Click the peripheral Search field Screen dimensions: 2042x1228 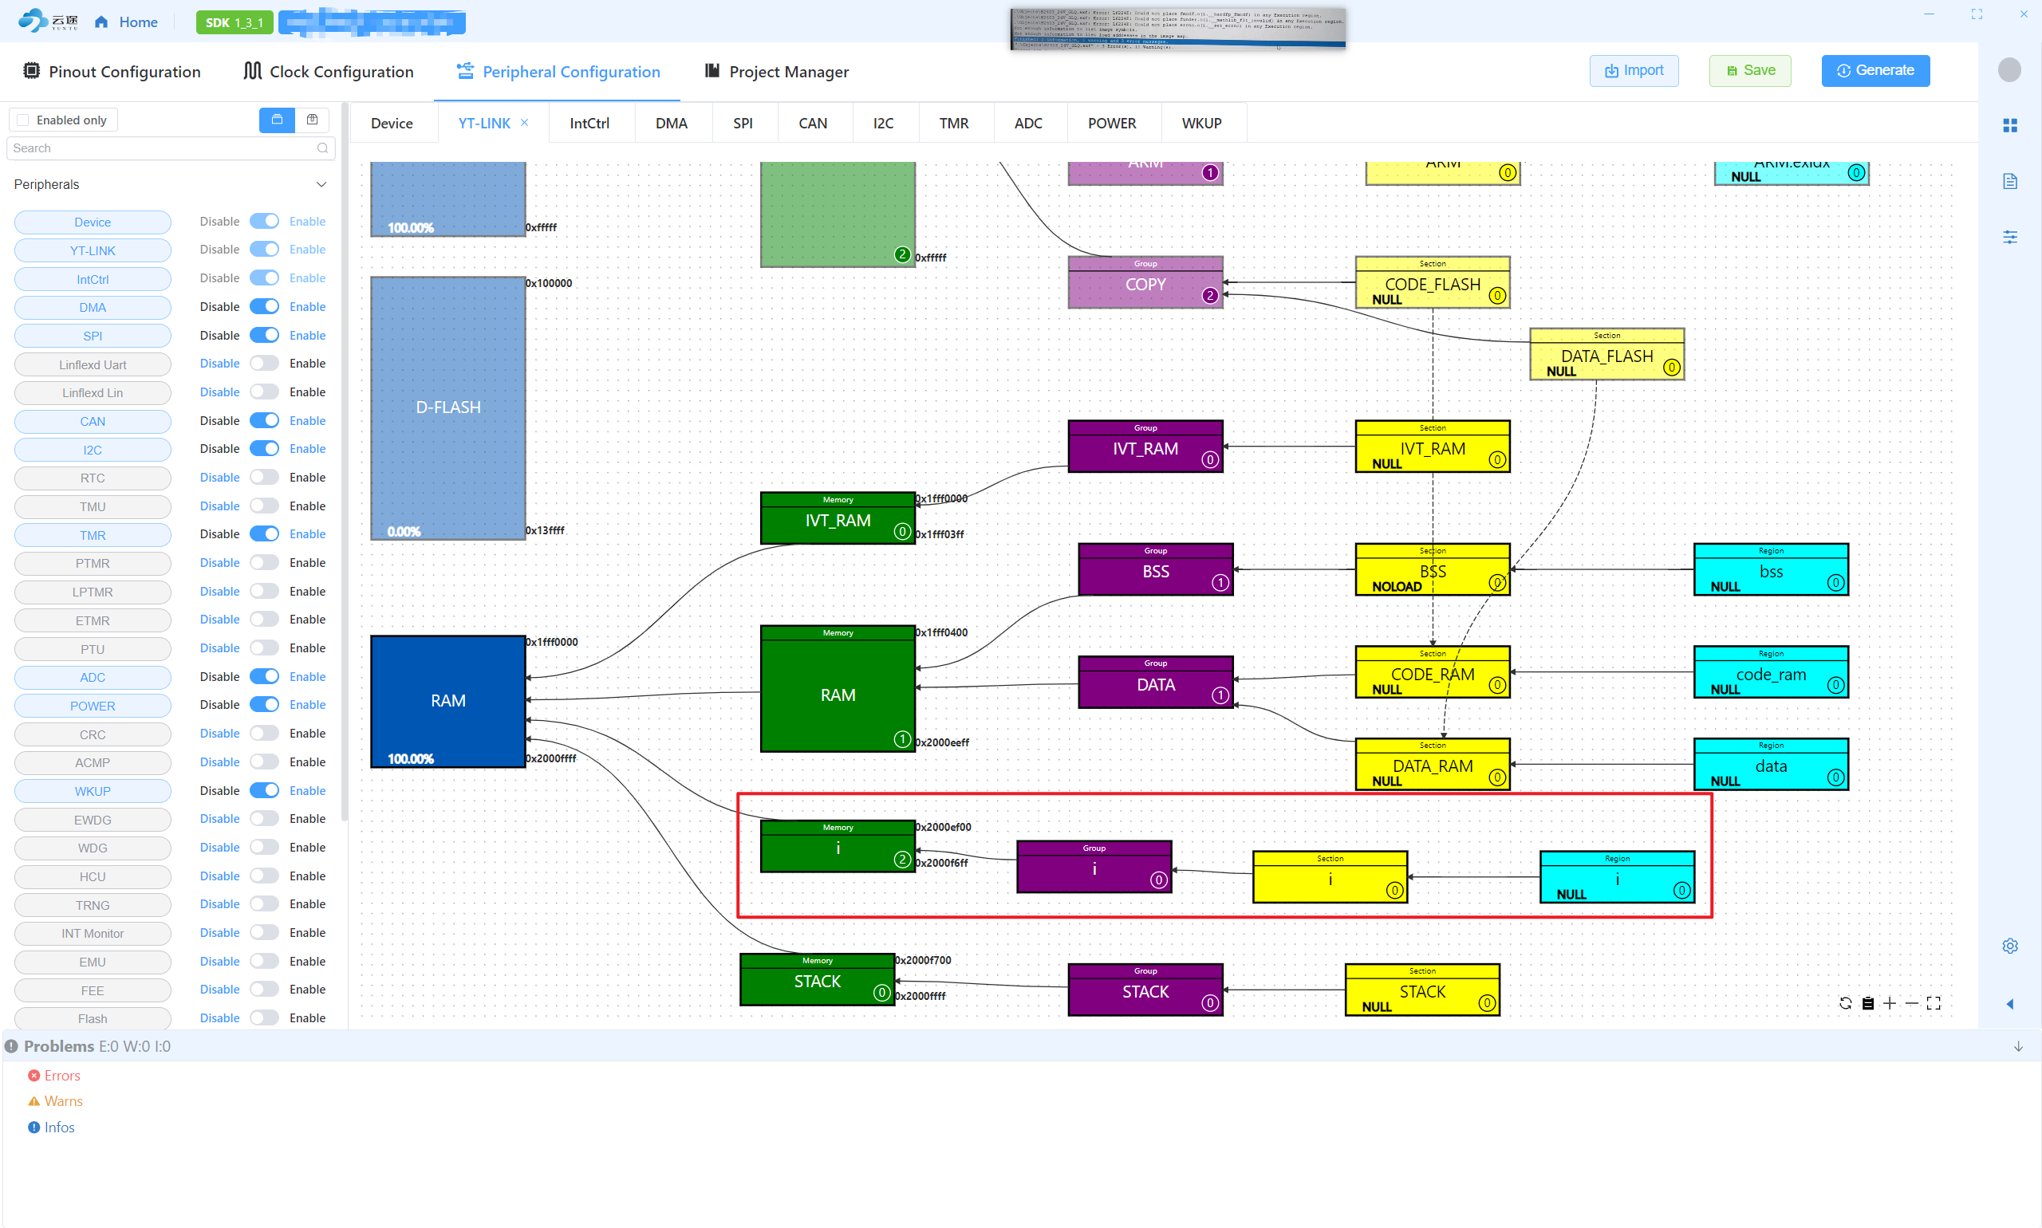point(171,148)
